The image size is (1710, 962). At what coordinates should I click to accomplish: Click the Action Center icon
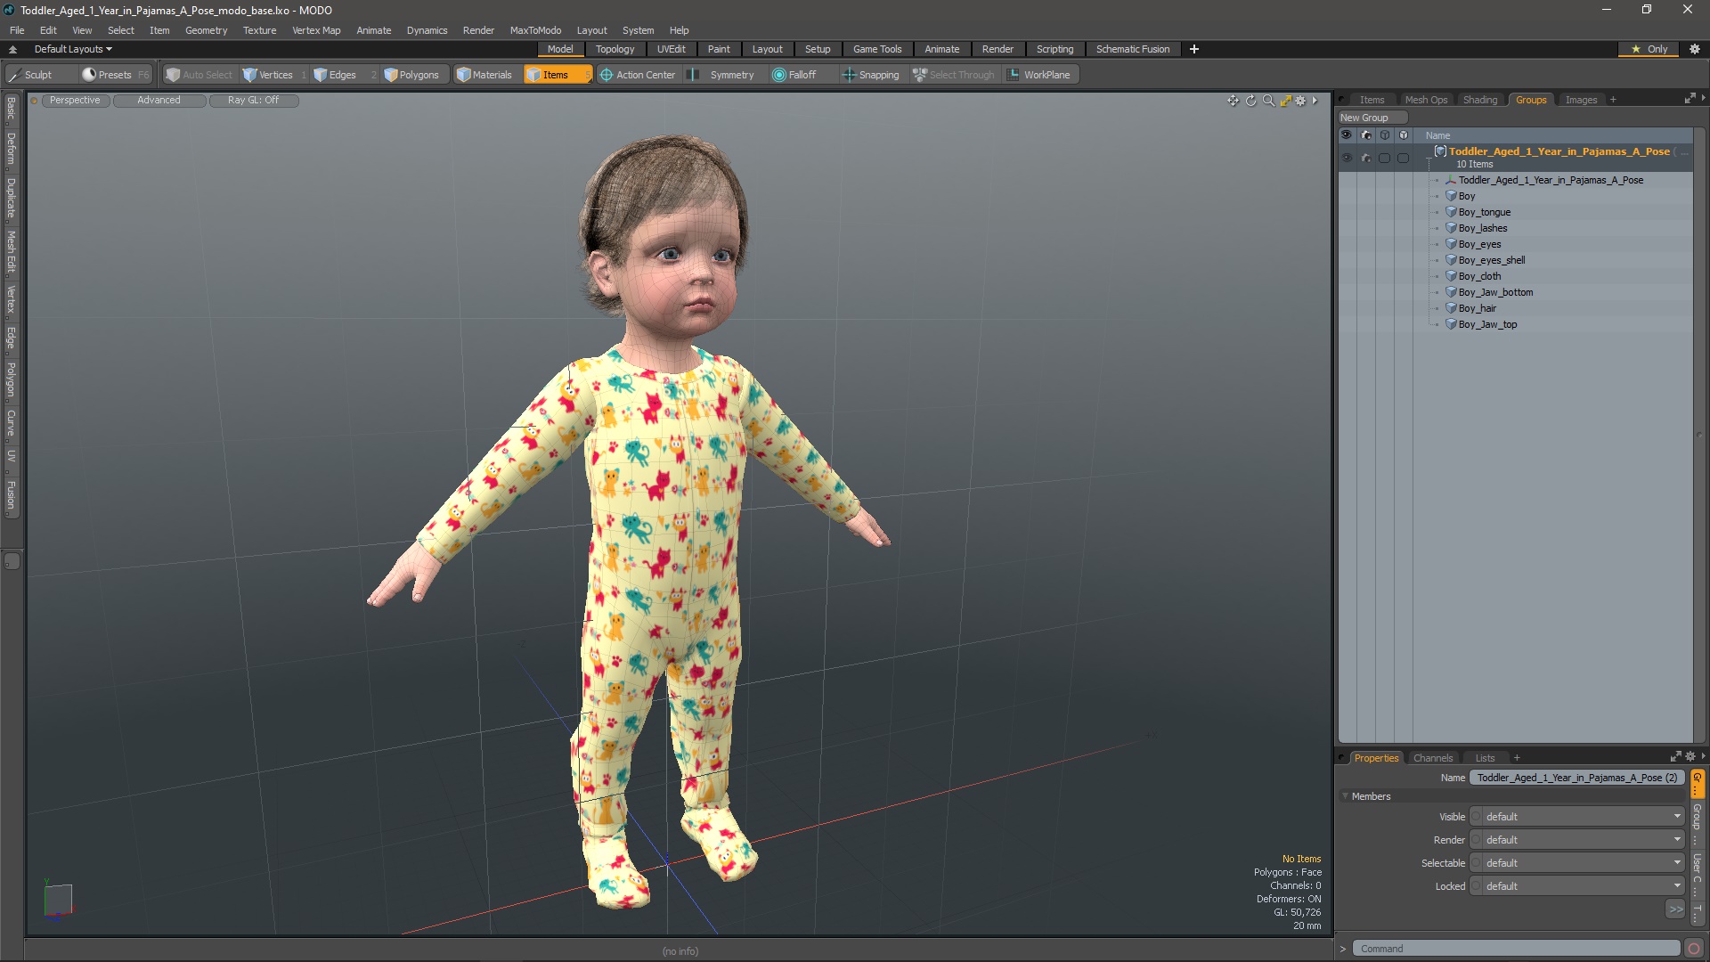[x=607, y=75]
